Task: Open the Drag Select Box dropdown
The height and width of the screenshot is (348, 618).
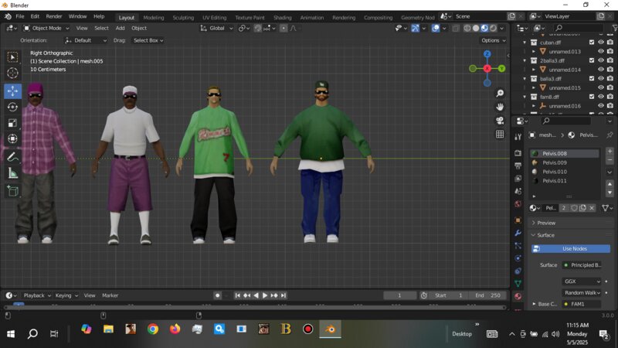Action: click(148, 40)
